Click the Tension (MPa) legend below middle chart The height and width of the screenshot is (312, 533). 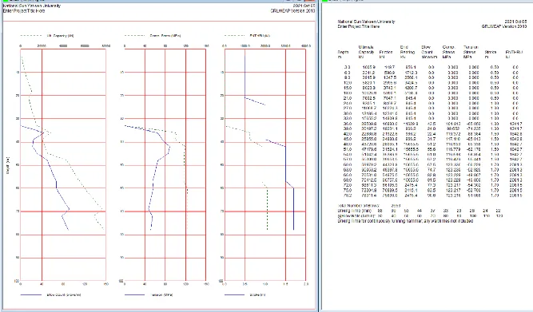point(161,294)
